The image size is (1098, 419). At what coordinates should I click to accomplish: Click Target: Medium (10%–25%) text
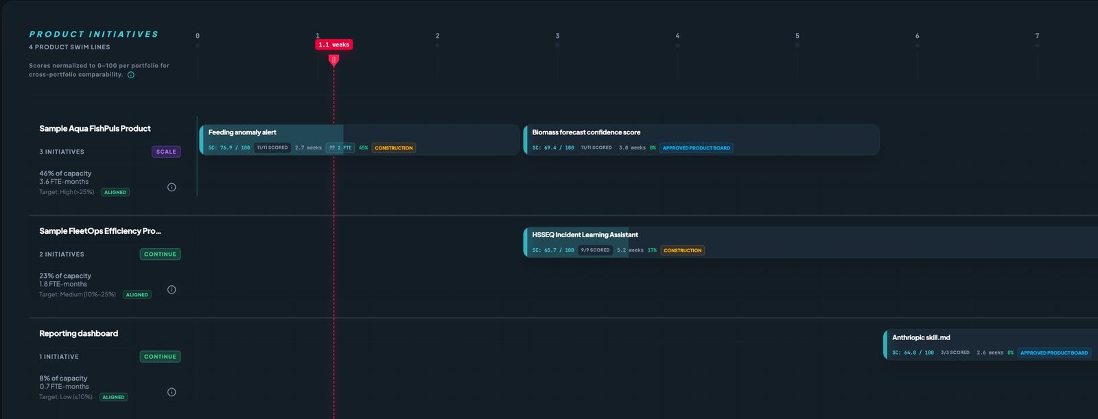coord(78,295)
